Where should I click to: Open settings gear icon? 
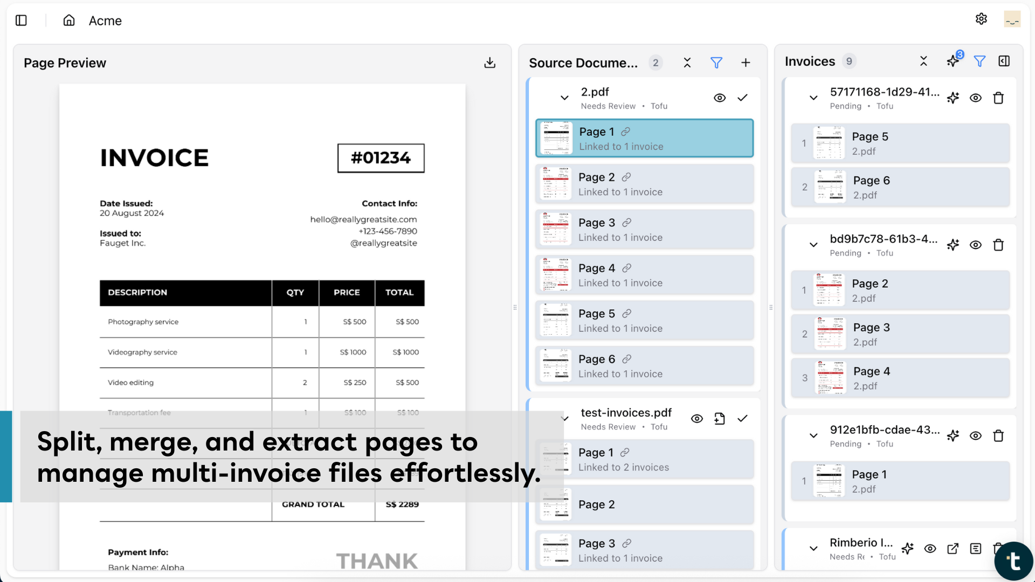click(981, 19)
